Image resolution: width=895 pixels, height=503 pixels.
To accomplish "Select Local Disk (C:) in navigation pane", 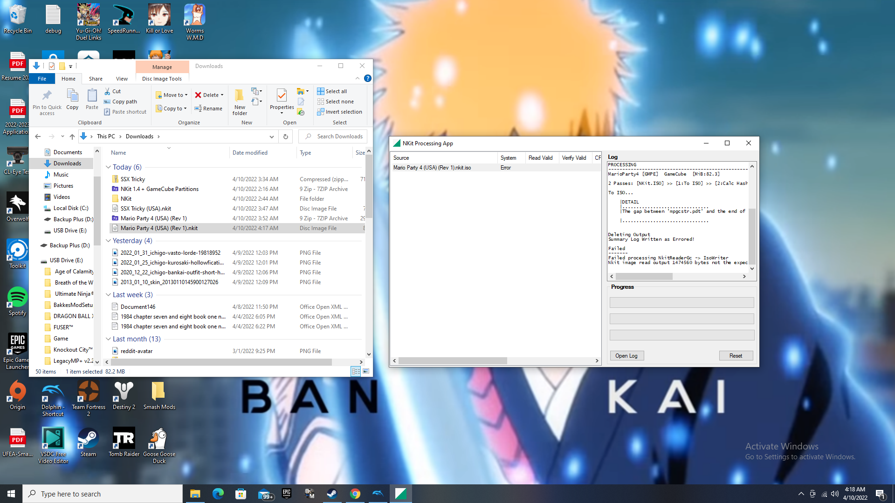I will [70, 208].
